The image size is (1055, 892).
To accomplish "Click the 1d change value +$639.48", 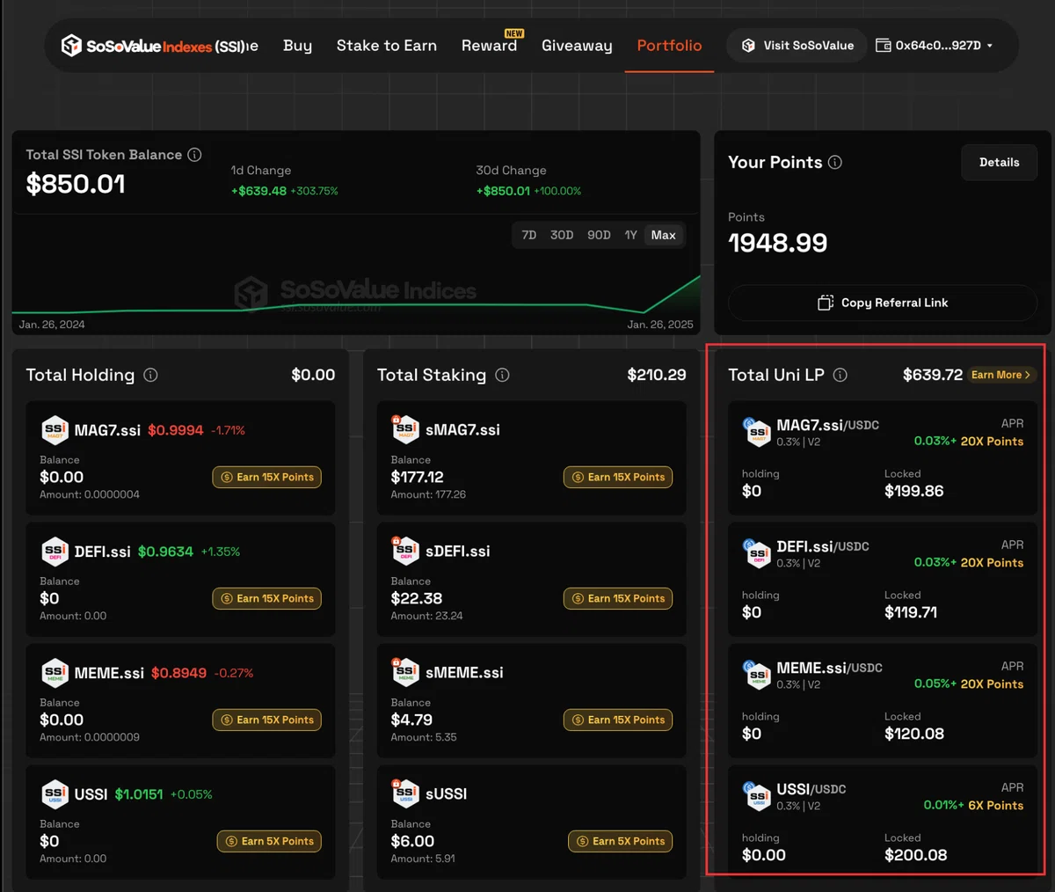I will (258, 191).
